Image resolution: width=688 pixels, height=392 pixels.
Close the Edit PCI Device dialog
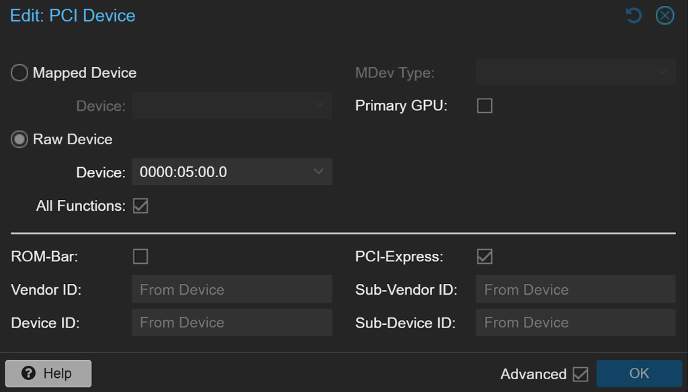664,15
